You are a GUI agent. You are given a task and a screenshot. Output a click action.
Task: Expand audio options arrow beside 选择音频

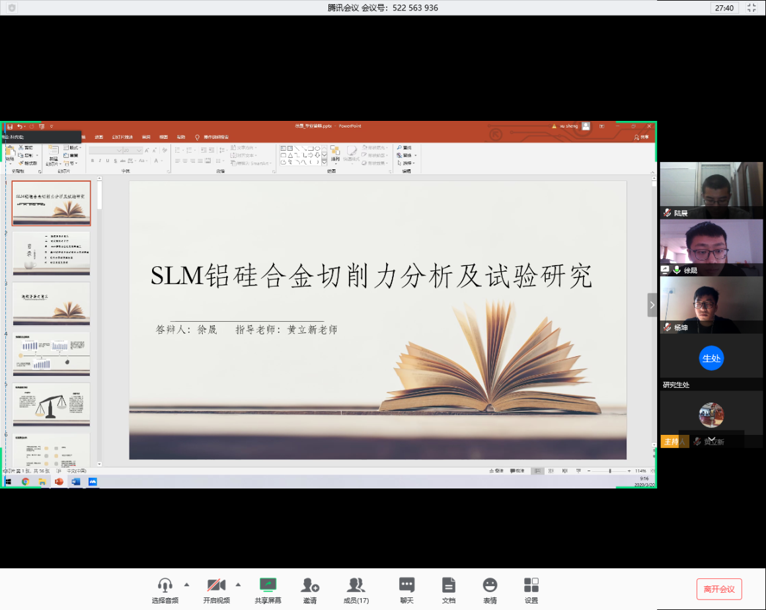[x=186, y=584]
